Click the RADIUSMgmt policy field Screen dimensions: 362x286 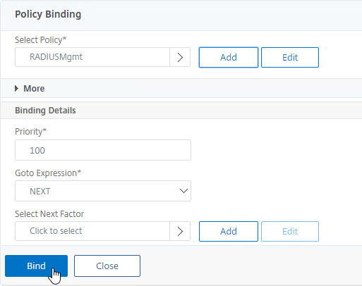point(92,57)
